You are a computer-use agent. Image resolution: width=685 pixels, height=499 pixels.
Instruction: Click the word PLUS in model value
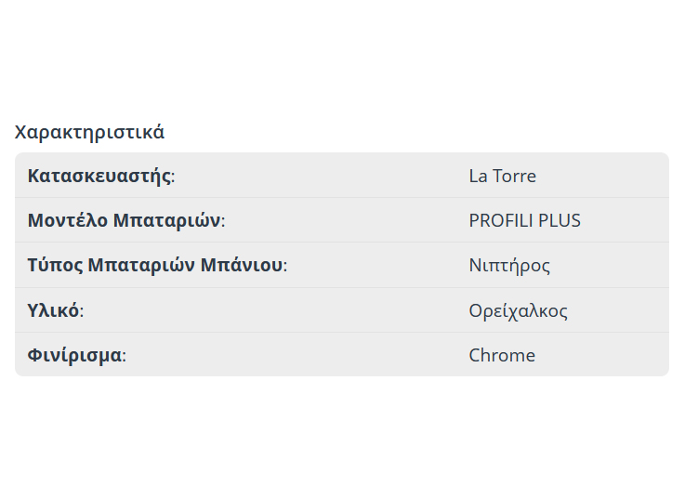point(560,220)
